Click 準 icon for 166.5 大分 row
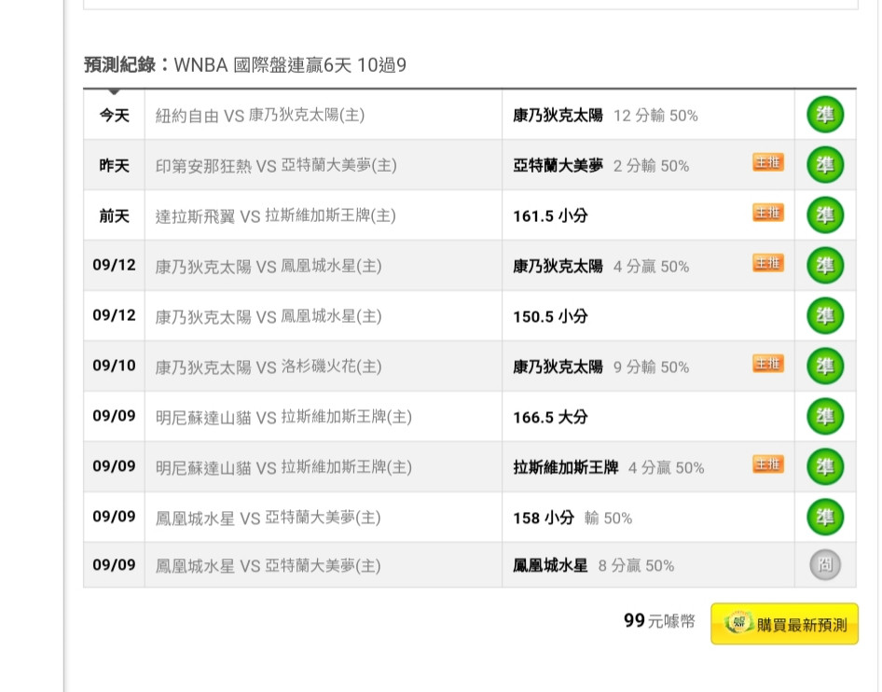This screenshot has height=692, width=882. tap(824, 416)
